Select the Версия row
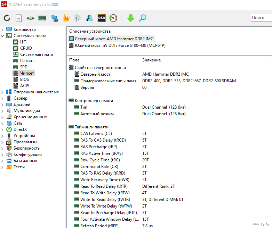Screen dimensions: 272x228 coord(87,87)
